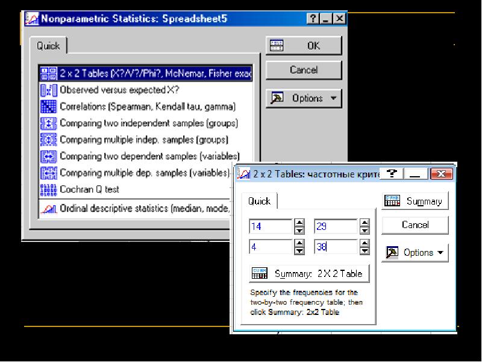Decrease the value in the field showing 38
Screen dimensions: 482x362
(x=364, y=251)
